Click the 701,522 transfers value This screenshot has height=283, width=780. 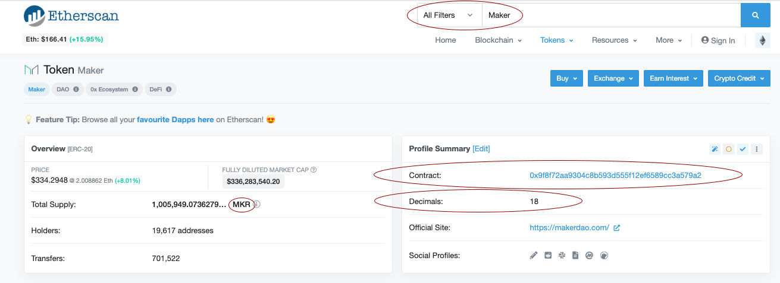coord(166,259)
